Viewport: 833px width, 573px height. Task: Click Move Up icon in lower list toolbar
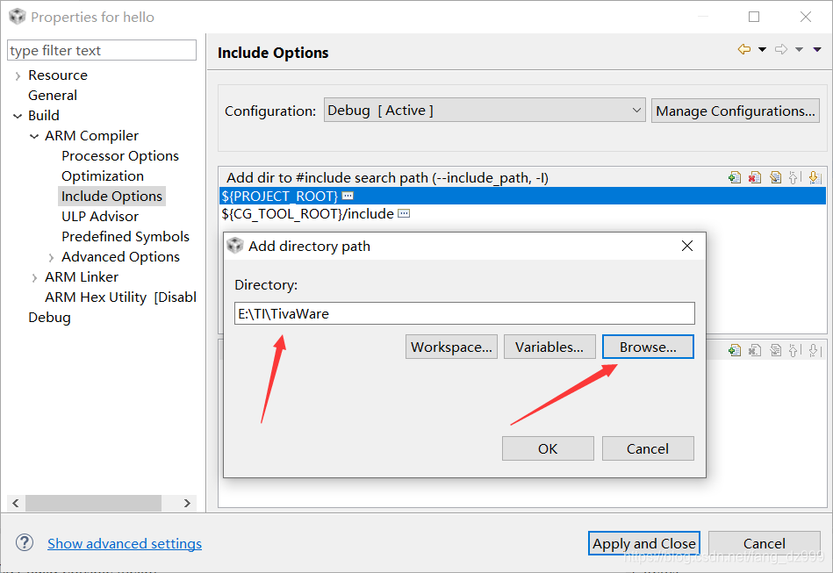point(794,350)
